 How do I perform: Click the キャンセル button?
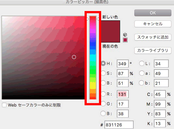point(153,24)
